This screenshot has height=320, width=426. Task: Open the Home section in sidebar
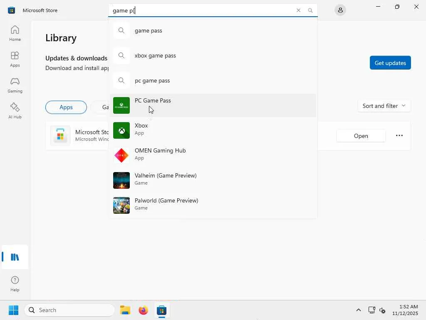(15, 33)
